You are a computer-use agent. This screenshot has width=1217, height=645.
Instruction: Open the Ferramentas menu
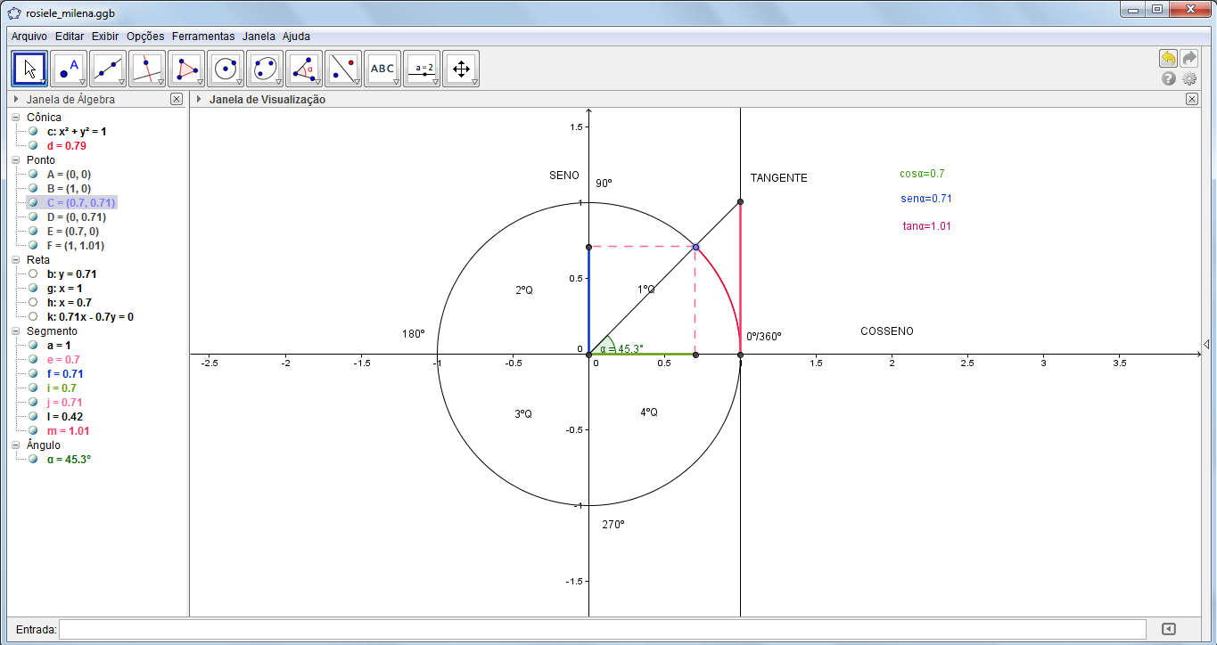203,37
